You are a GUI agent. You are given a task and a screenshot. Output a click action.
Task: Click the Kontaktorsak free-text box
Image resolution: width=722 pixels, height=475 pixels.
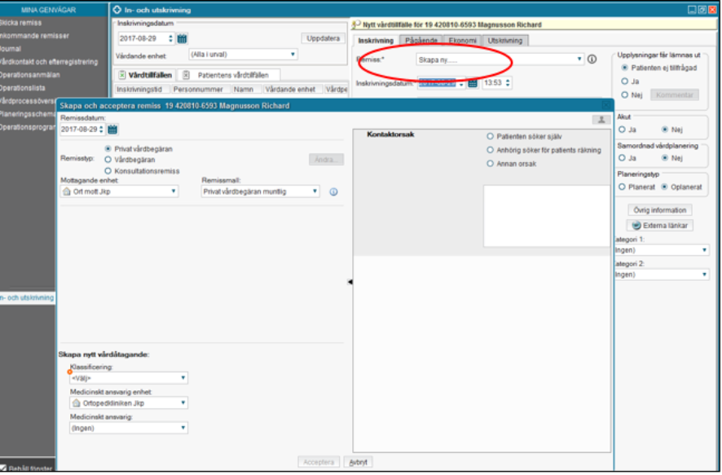click(x=545, y=216)
